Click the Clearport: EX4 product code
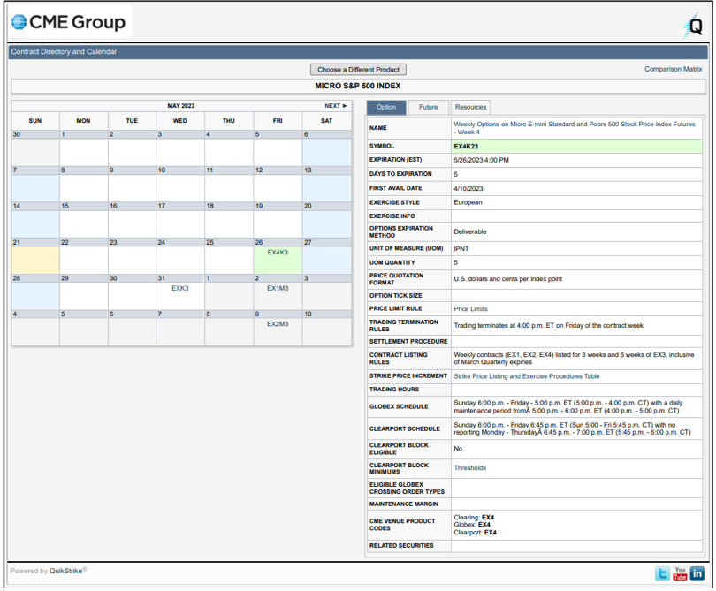Image resolution: width=716 pixels, height=591 pixels. pos(475,533)
